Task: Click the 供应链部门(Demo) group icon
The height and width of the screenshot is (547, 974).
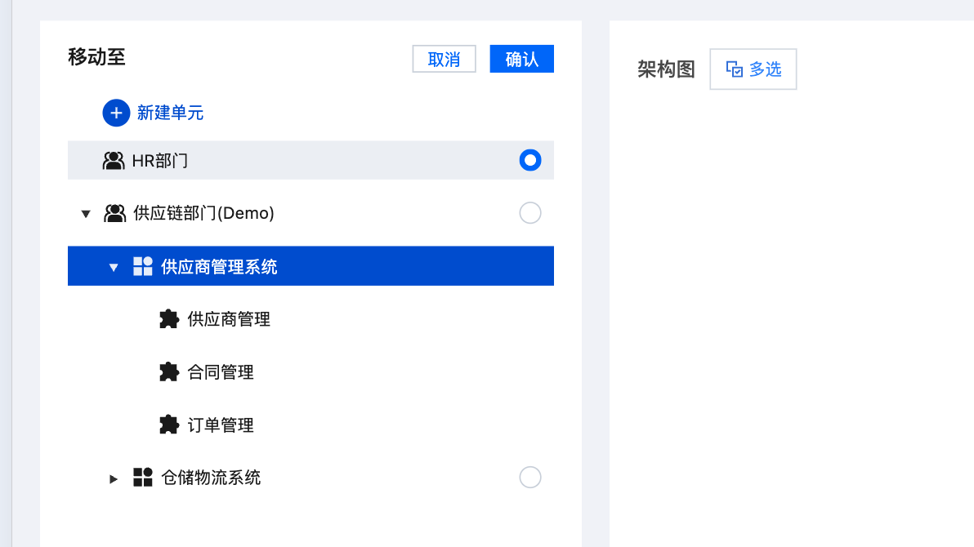Action: (x=114, y=214)
